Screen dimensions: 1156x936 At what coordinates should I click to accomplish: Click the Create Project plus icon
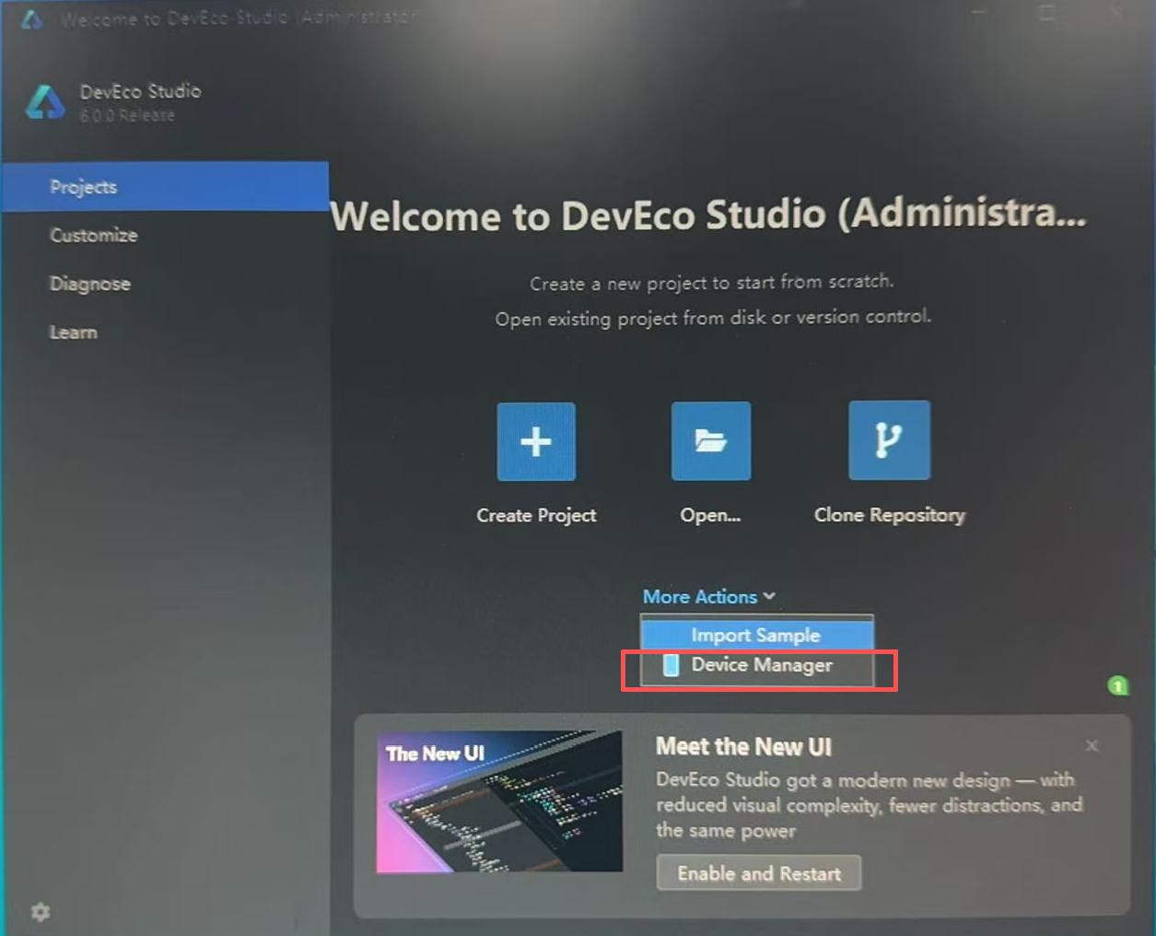point(536,441)
